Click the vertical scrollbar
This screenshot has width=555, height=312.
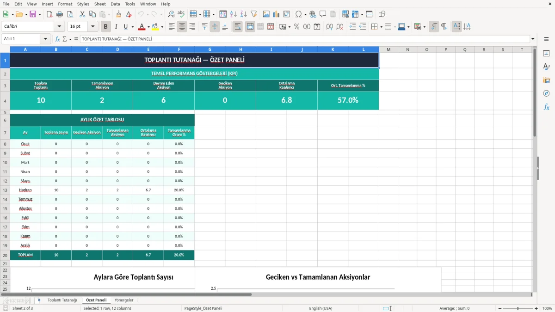(x=535, y=169)
